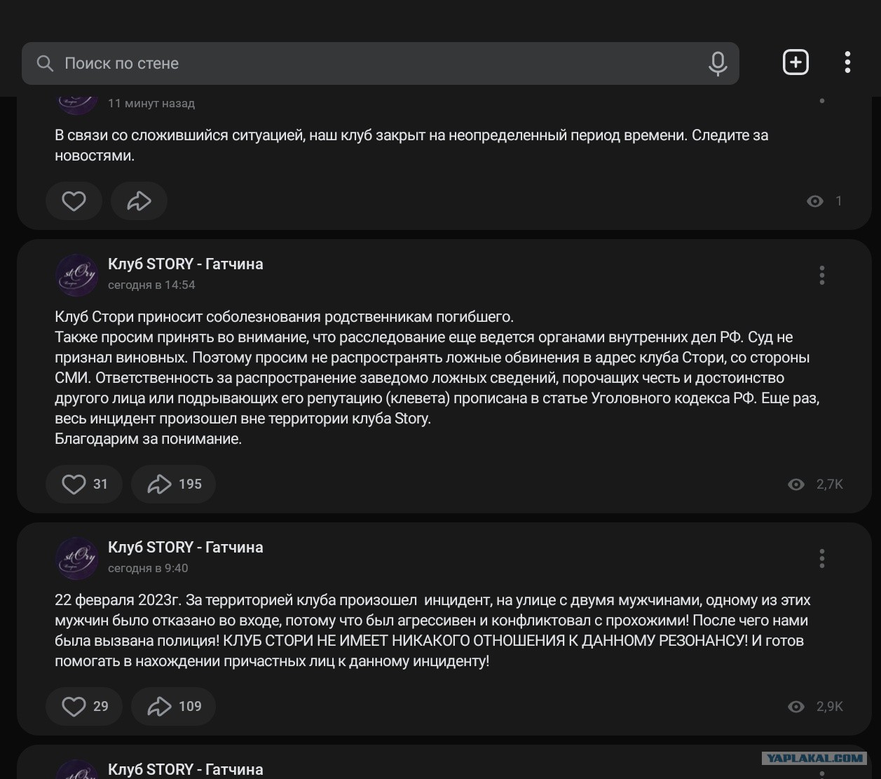Viewport: 881px width, 779px height.
Task: Open Клуб STORY - Гатчина name on 14:54 post
Action: 186,264
